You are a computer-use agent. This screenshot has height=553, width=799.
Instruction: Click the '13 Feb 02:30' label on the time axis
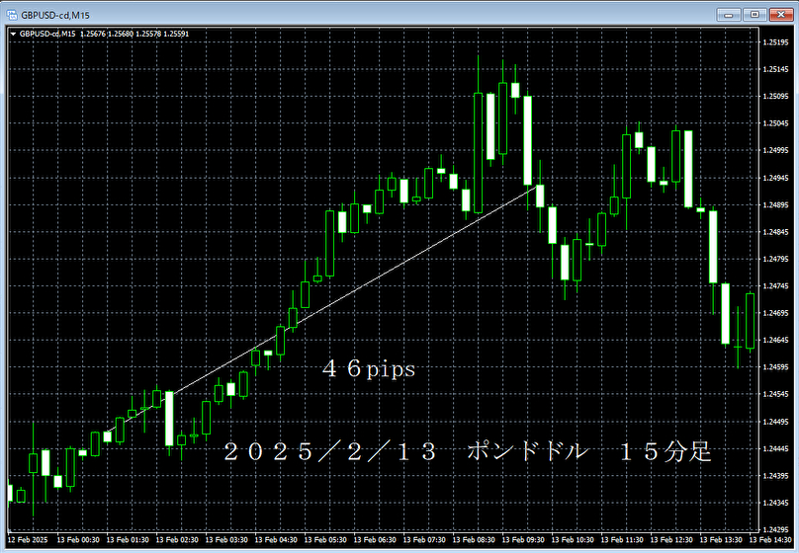pos(177,540)
